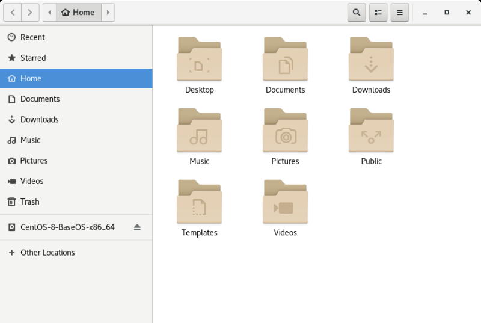Open the Downloads folder icon in the main view
The height and width of the screenshot is (323, 481).
click(371, 58)
